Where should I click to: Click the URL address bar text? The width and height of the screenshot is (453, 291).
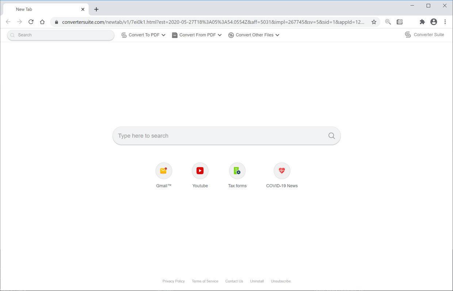213,22
